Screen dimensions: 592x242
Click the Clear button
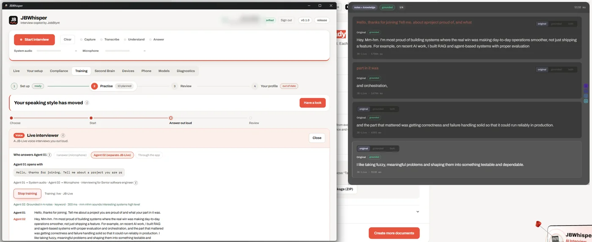point(67,40)
